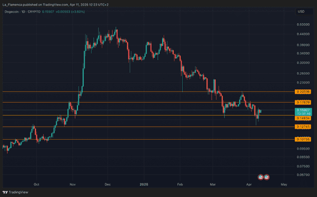Click the Feb label on time axis
Image resolution: width=317 pixels, height=197 pixels.
(180, 184)
